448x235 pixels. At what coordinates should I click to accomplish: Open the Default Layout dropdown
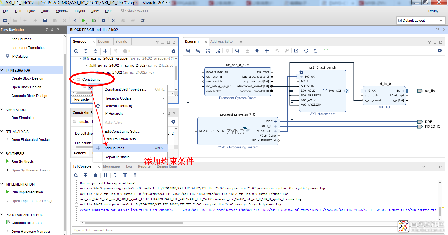tap(421, 21)
